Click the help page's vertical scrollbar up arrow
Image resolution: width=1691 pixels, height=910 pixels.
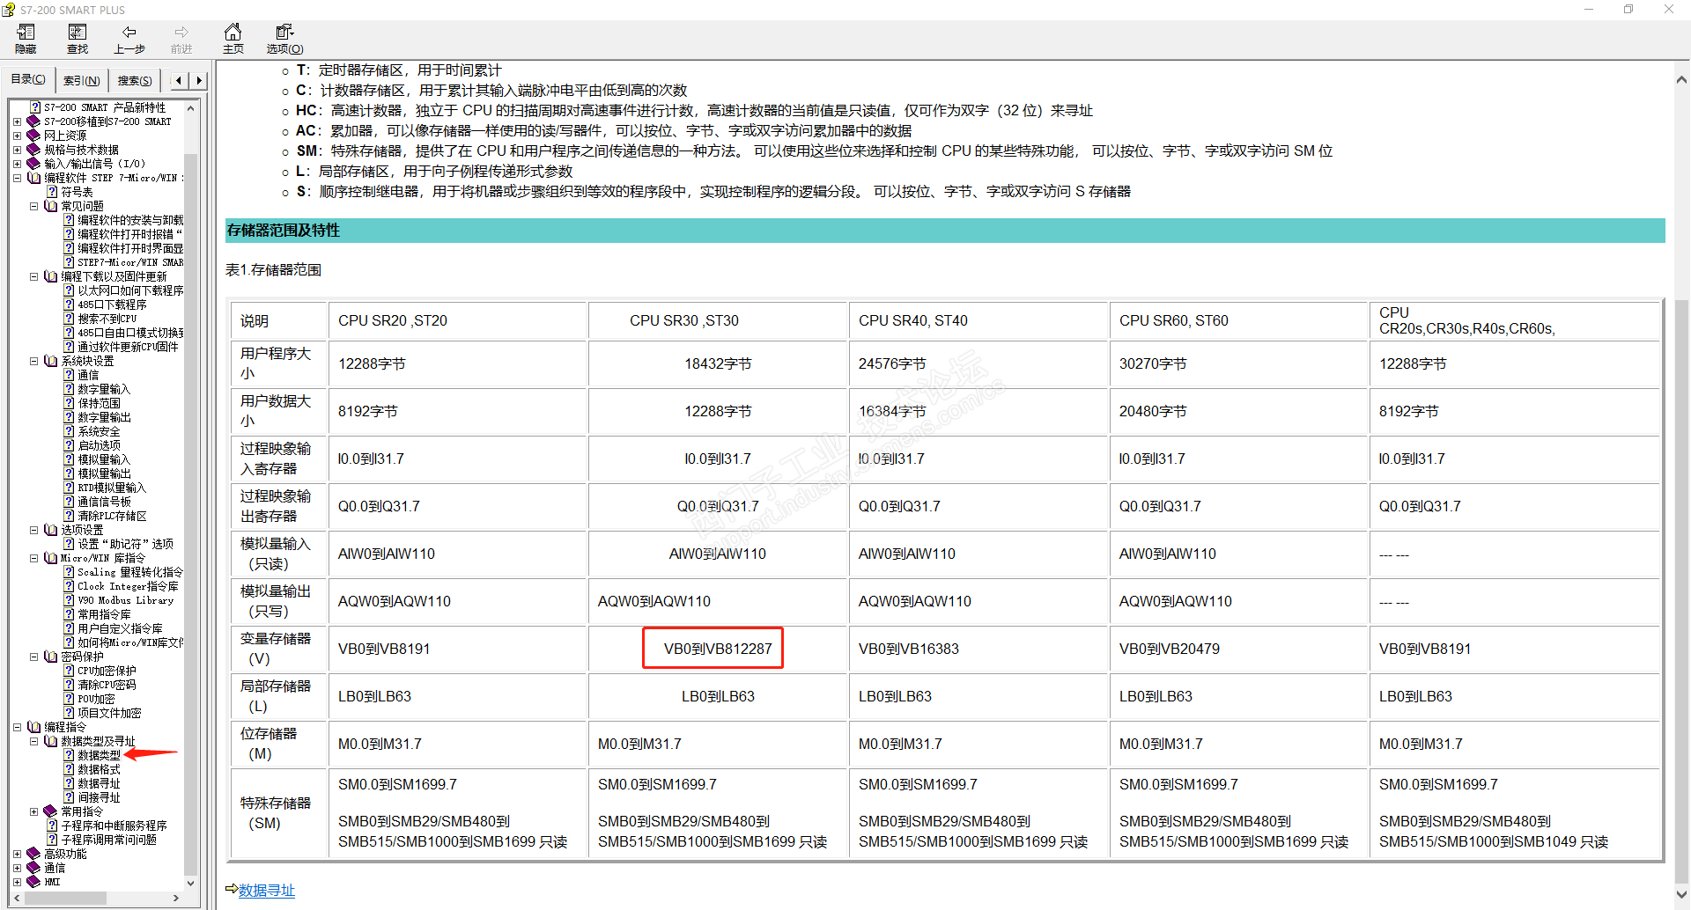[1681, 79]
